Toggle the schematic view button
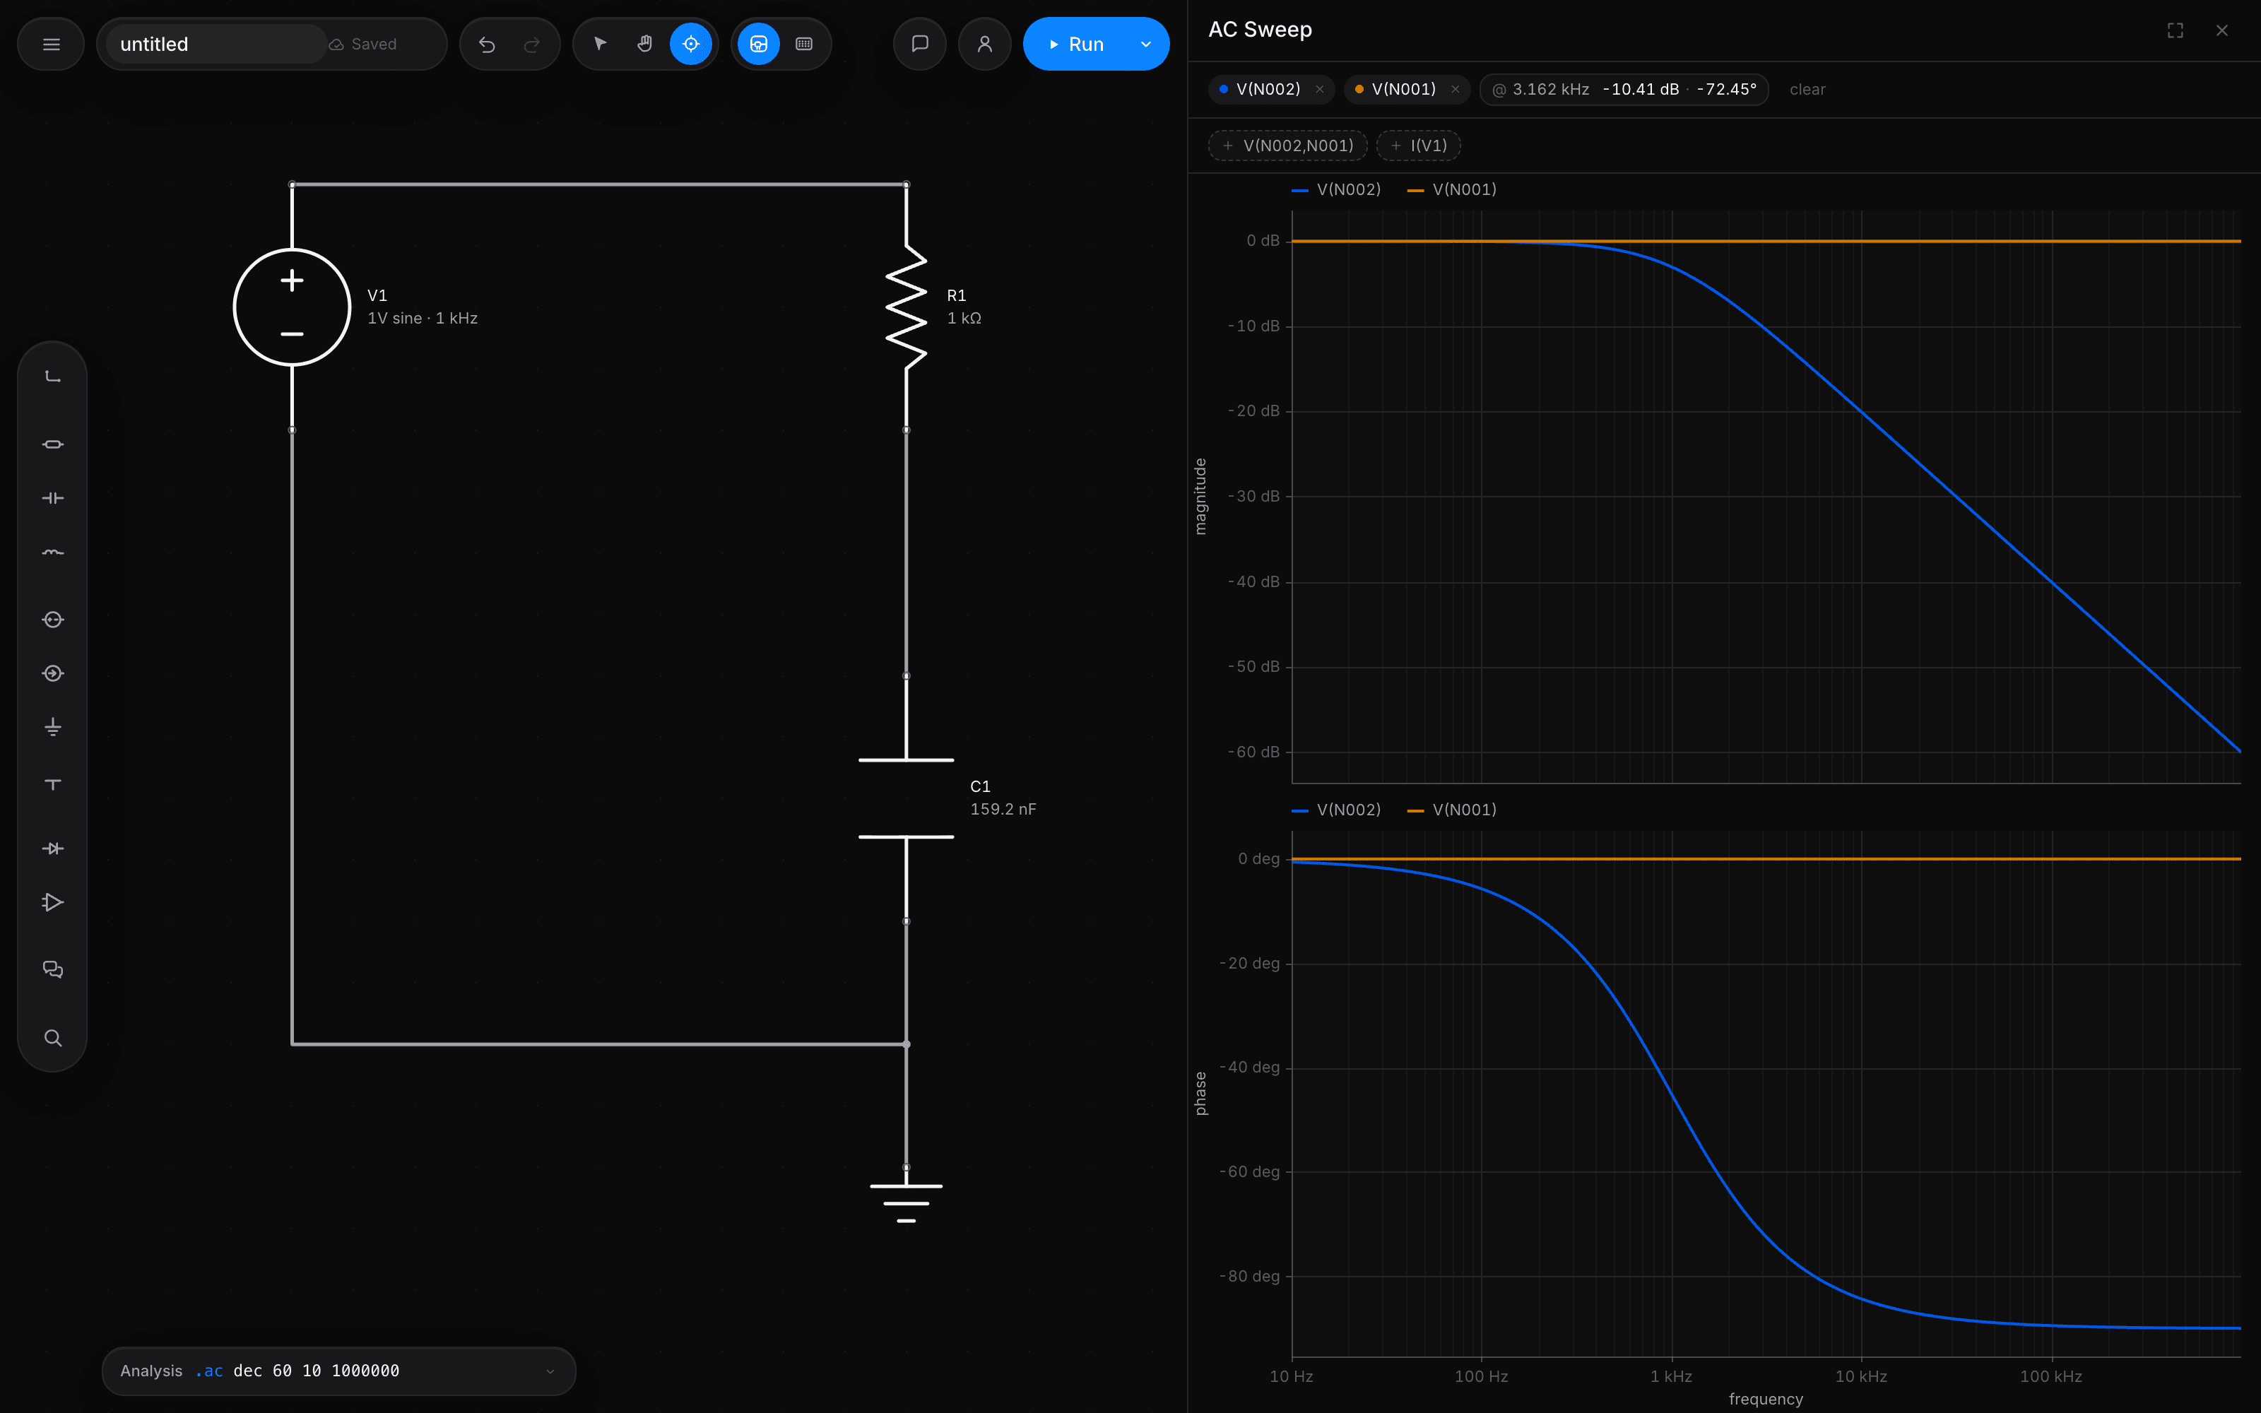 tap(759, 44)
